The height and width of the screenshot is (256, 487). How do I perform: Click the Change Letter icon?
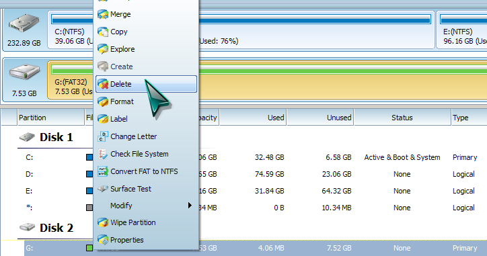coord(103,136)
